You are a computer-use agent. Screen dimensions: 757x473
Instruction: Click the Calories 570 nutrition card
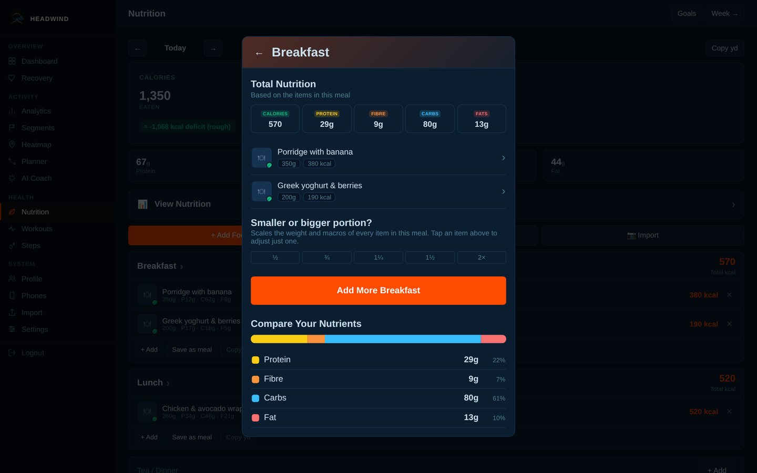(x=275, y=119)
